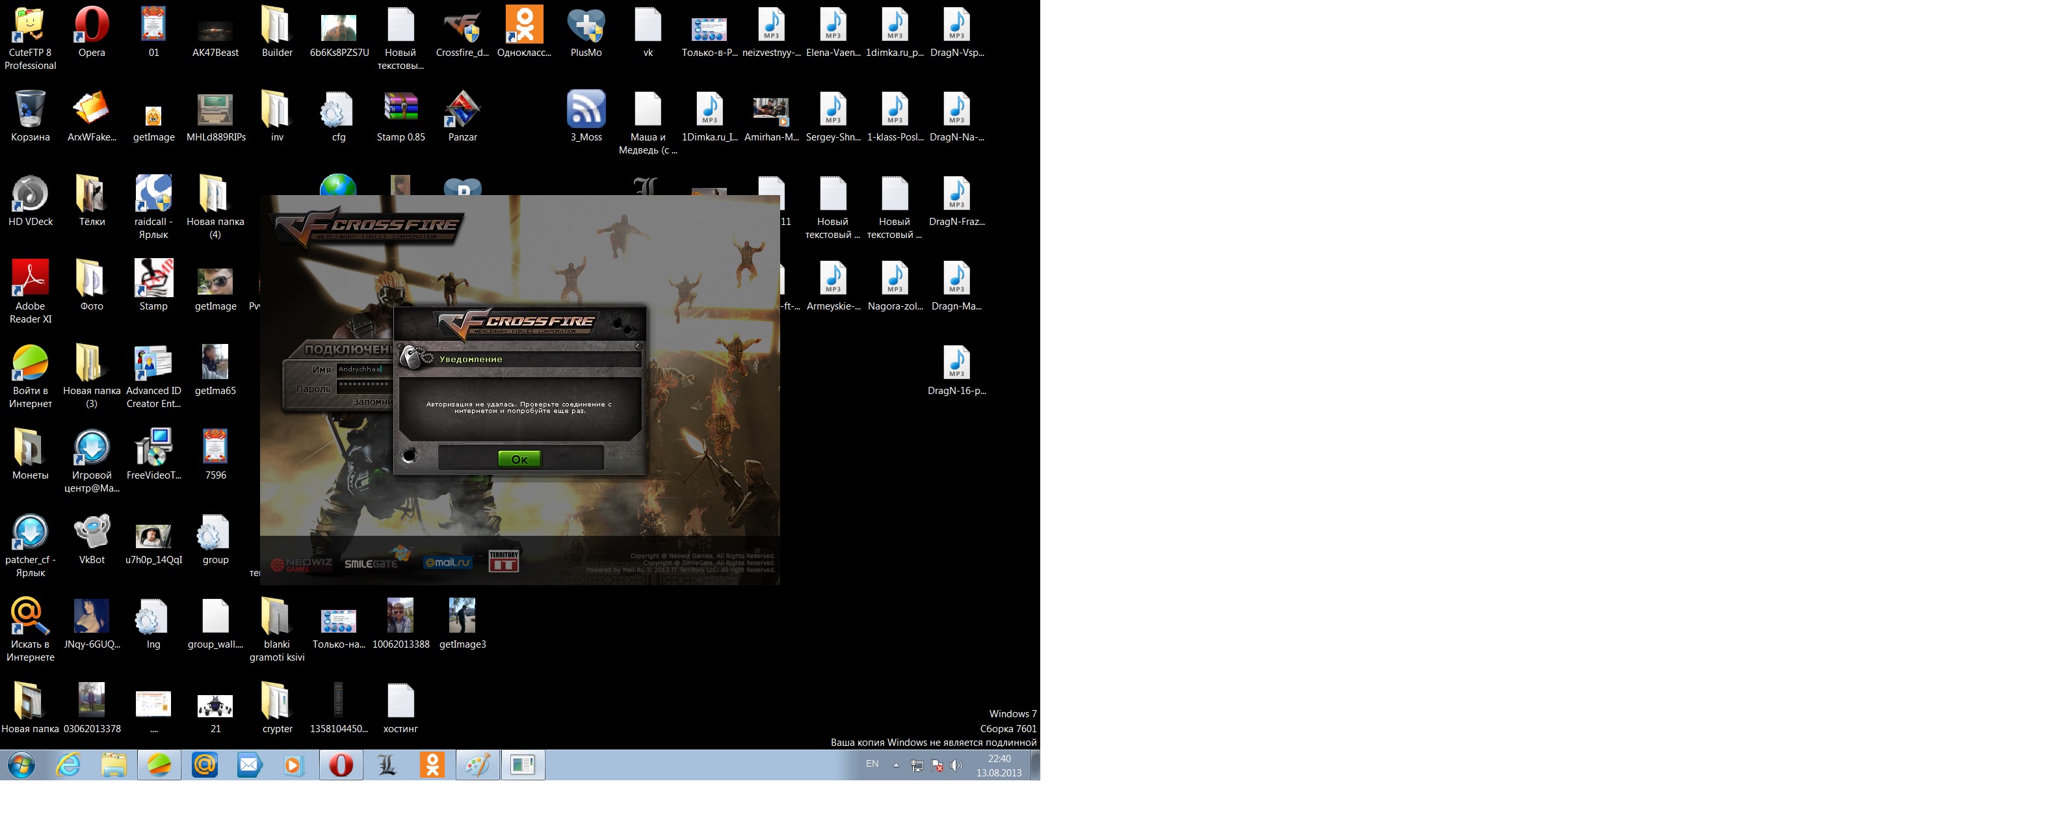
Task: Select the cfg settings file icon
Action: [339, 116]
